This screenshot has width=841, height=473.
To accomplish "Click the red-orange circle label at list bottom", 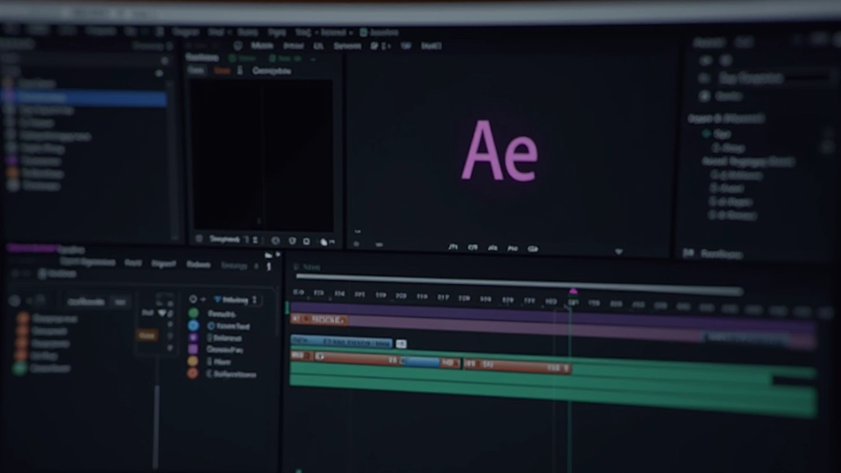I will 193,374.
